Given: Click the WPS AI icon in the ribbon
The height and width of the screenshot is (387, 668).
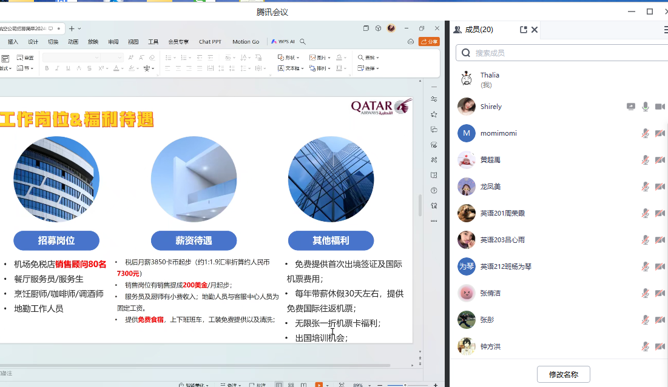Looking at the screenshot, I should click(283, 42).
